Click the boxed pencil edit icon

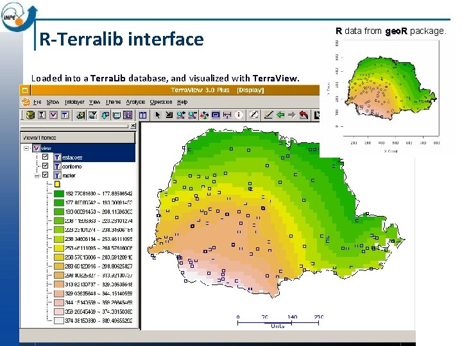click(x=253, y=115)
